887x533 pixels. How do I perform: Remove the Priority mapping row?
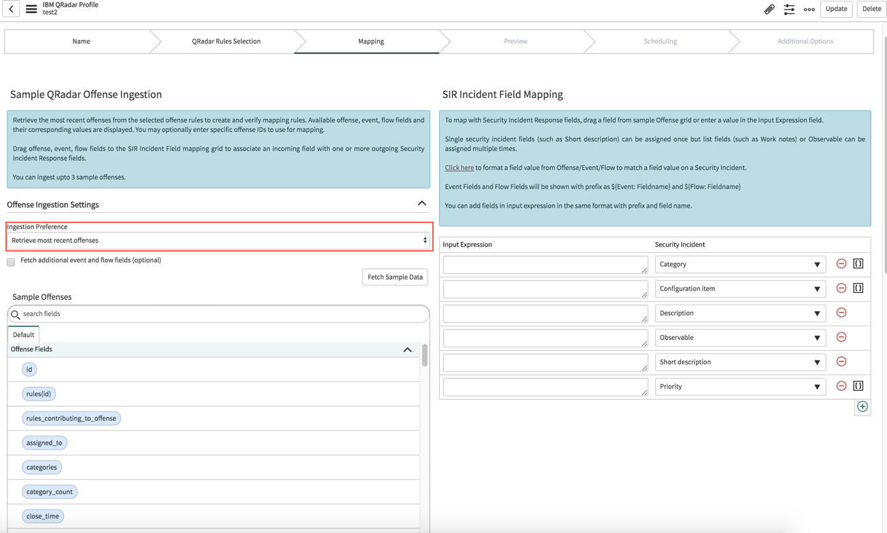(841, 386)
